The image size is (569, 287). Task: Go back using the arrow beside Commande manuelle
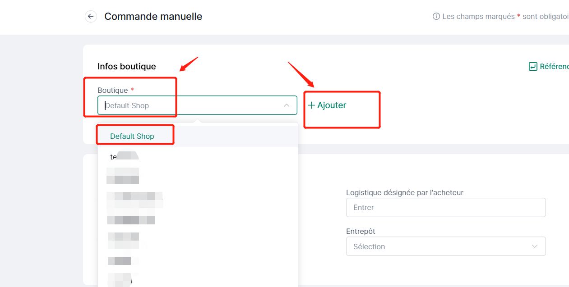(91, 17)
